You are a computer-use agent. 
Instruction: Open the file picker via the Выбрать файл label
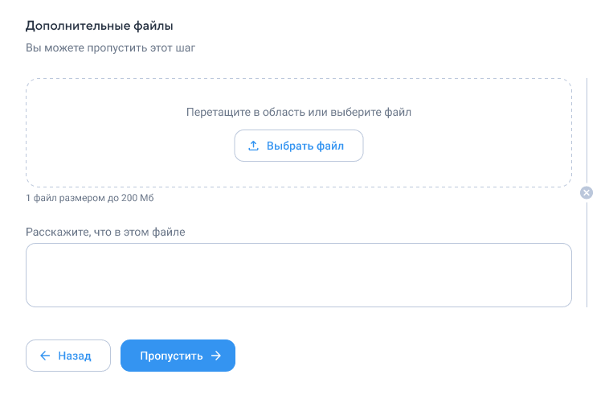305,146
